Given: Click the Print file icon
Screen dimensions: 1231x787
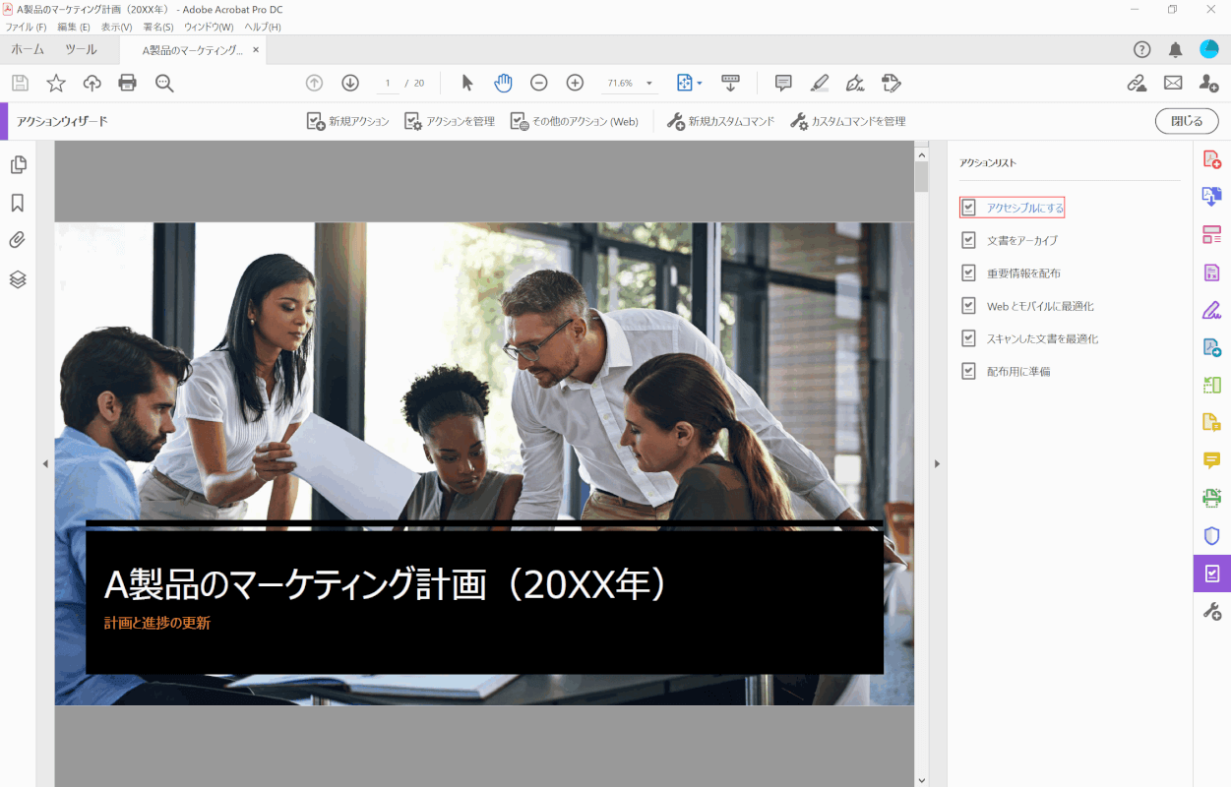Looking at the screenshot, I should (x=127, y=84).
